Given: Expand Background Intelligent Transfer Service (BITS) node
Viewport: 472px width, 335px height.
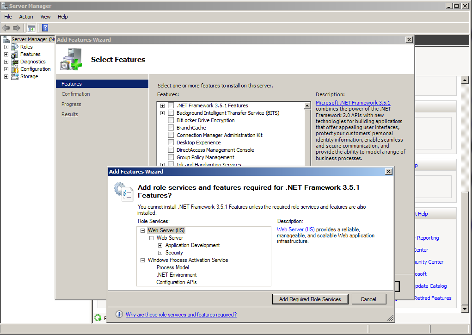Looking at the screenshot, I should (x=163, y=113).
